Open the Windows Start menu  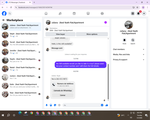click(3, 115)
